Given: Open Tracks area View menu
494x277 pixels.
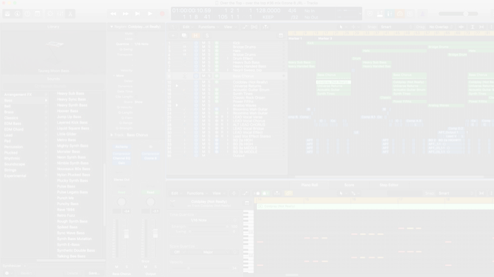Looking at the screenshot, I should click(x=229, y=27).
